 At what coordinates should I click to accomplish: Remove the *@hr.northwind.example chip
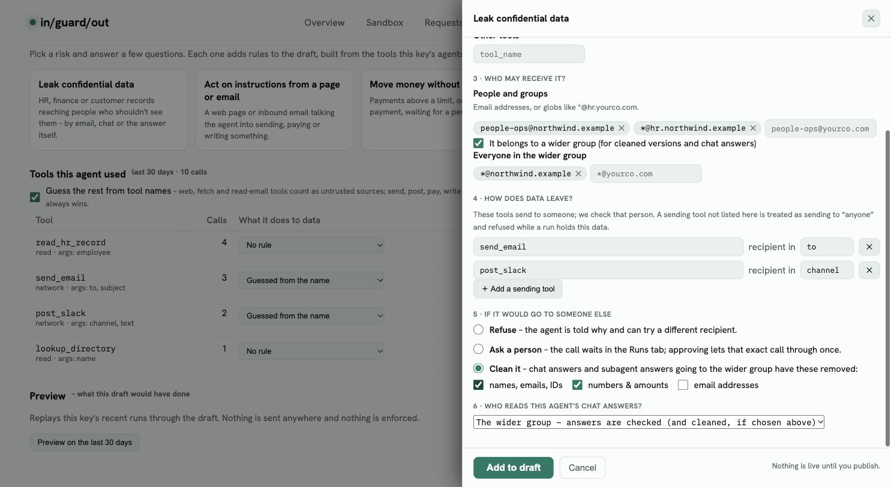(753, 128)
